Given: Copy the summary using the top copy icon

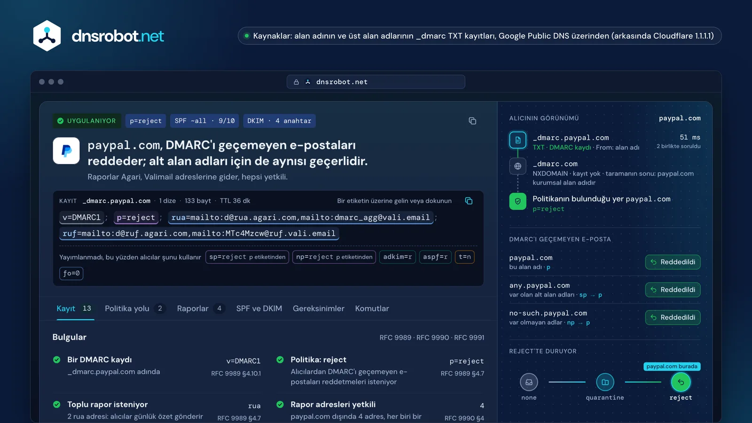Looking at the screenshot, I should coord(472,121).
